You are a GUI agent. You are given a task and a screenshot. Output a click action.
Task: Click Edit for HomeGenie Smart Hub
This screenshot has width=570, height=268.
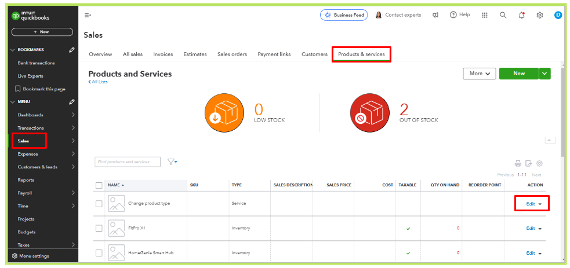click(531, 253)
